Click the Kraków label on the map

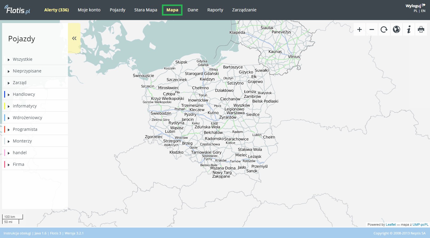[221, 160]
